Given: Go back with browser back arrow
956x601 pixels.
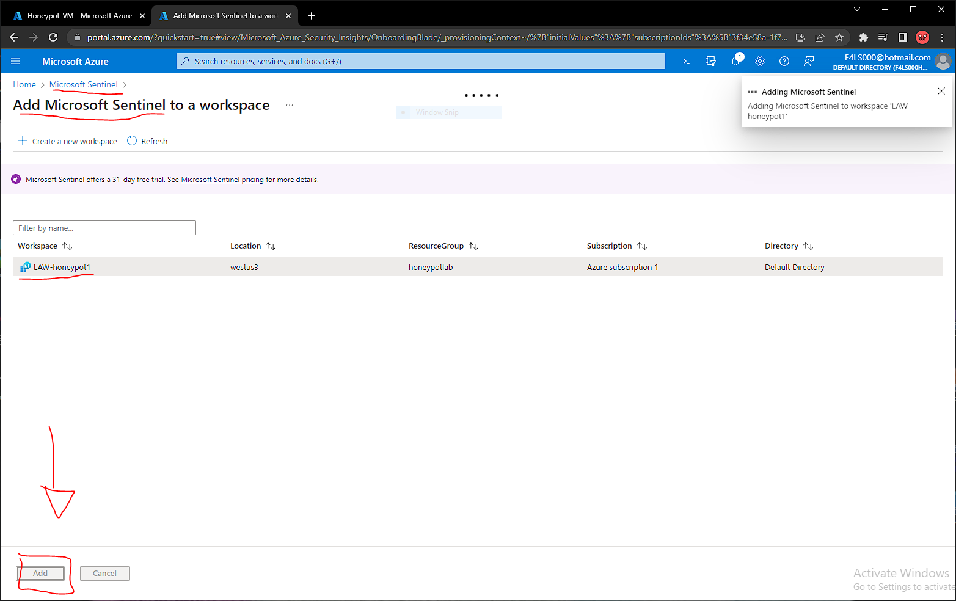Looking at the screenshot, I should coord(14,37).
